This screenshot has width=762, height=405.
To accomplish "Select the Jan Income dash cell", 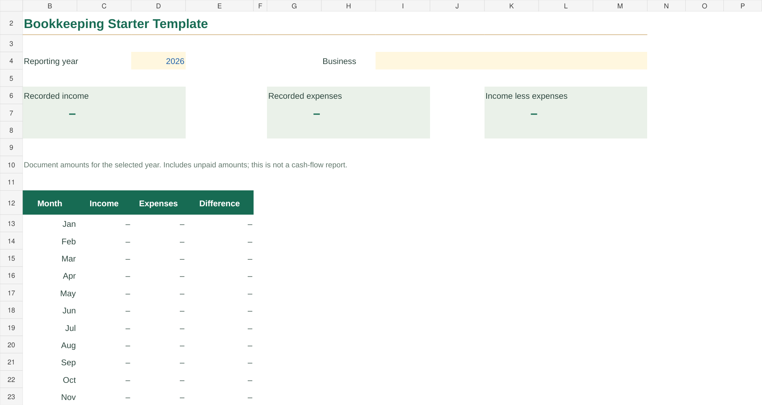I will [104, 224].
